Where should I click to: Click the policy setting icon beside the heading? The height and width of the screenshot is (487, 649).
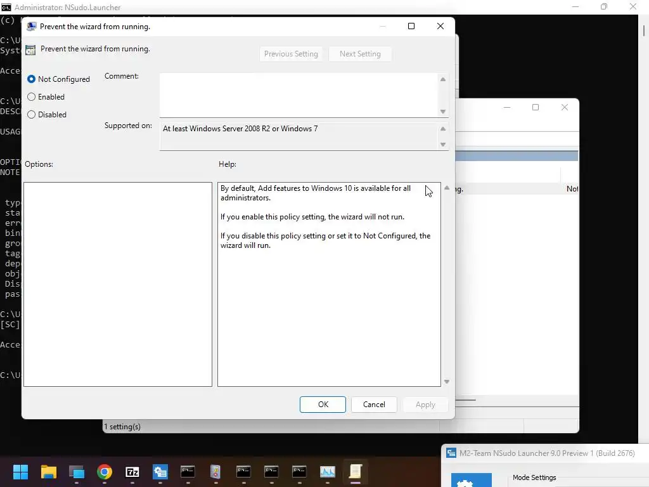[30, 50]
